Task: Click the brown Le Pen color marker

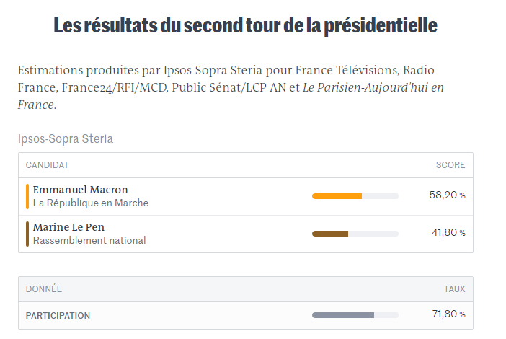Action: [27, 234]
